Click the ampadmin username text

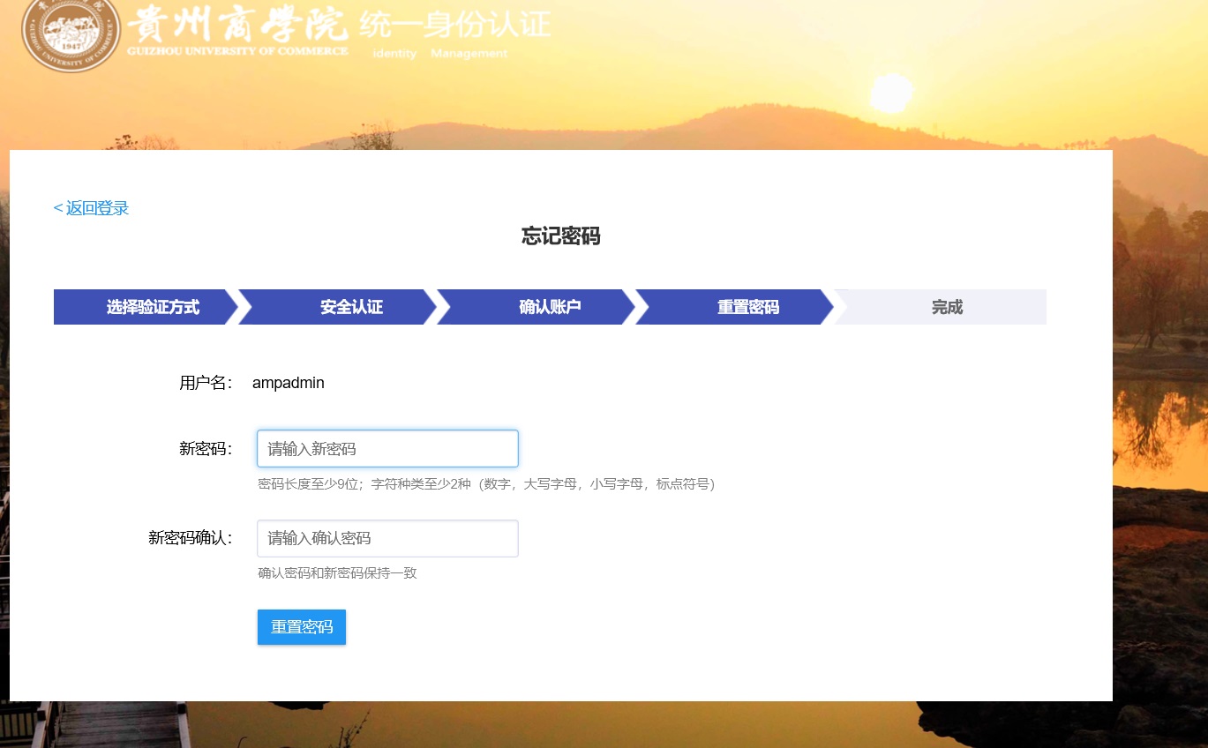click(x=289, y=383)
